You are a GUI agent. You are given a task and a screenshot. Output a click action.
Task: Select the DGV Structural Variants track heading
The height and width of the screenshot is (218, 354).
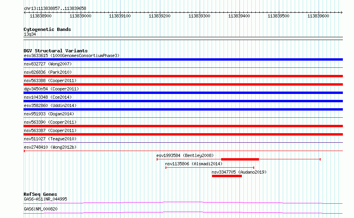click(56, 51)
